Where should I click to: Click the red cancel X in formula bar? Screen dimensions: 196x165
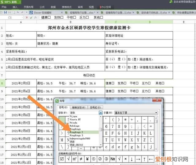[x=27, y=17]
